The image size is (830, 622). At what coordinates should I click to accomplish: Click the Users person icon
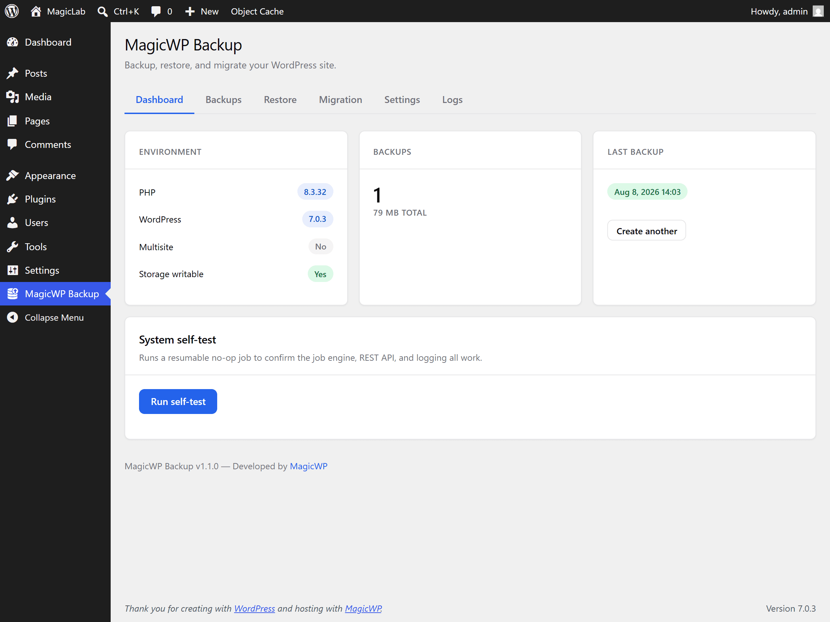12,223
